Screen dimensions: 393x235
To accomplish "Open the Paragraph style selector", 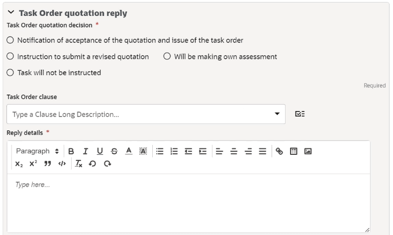I will [37, 151].
